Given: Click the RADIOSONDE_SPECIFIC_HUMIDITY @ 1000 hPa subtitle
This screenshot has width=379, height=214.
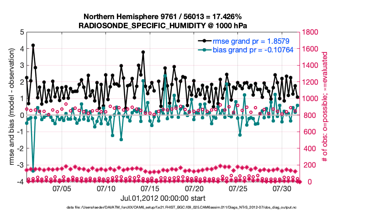Looking at the screenshot, I should (162, 25).
